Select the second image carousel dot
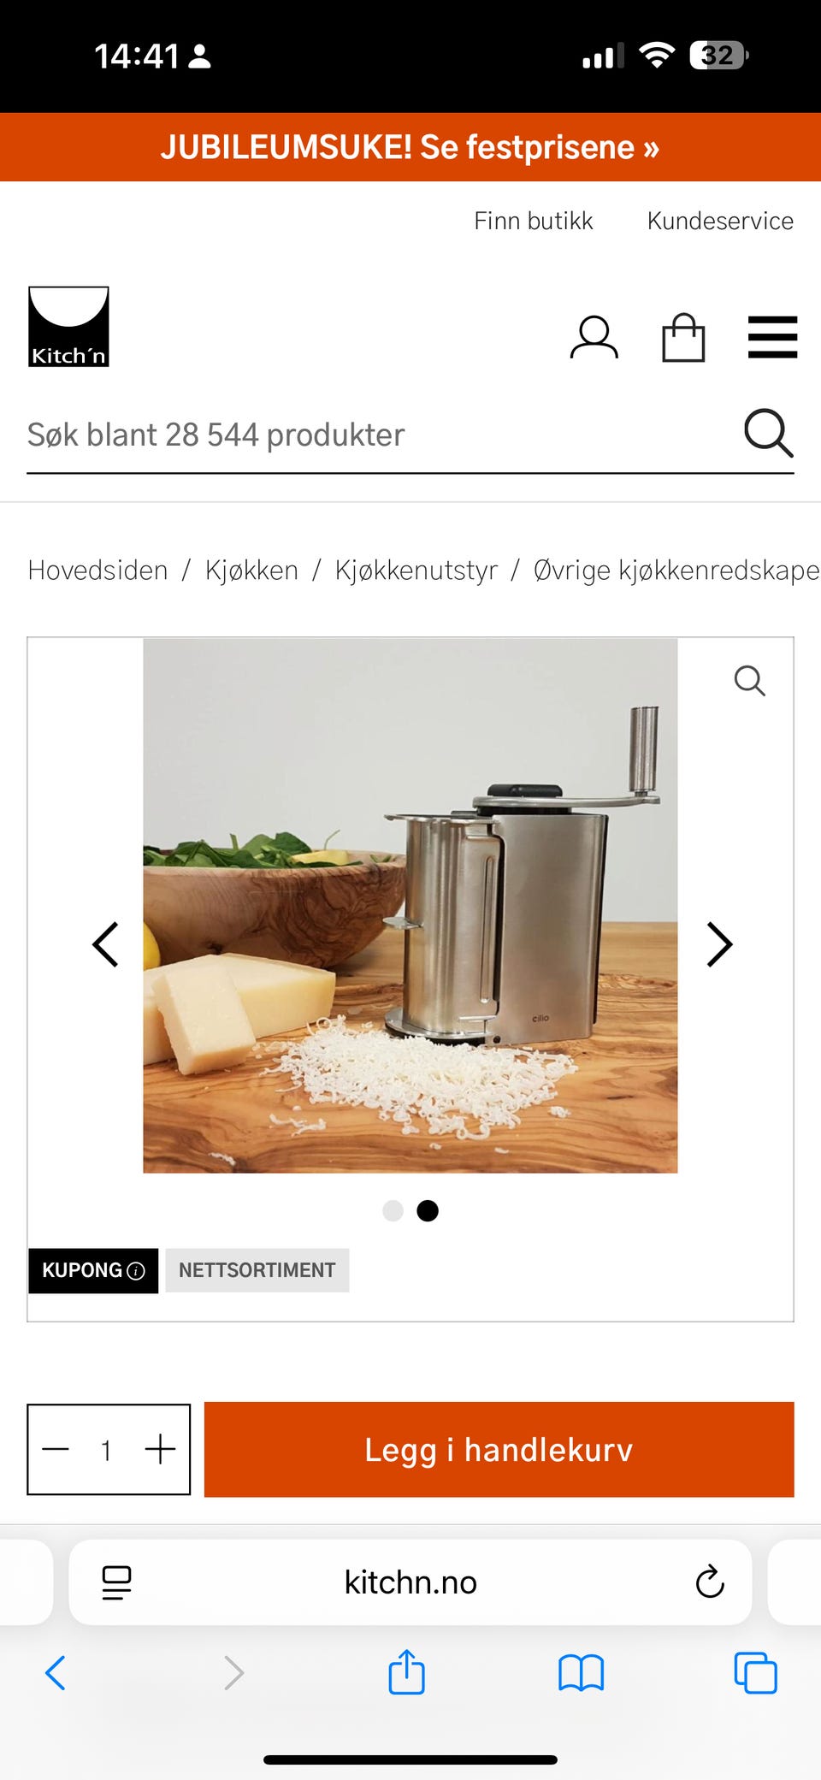The image size is (821, 1780). 428,1210
